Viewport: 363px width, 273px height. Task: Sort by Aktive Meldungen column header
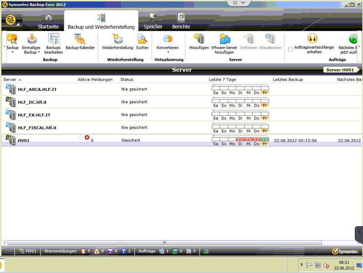pyautogui.click(x=97, y=79)
